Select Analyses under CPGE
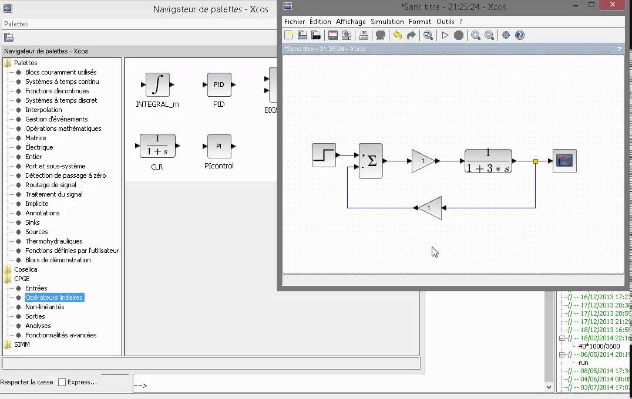The height and width of the screenshot is (399, 632). 38,326
